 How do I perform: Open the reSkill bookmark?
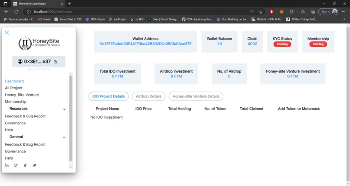tap(137, 20)
